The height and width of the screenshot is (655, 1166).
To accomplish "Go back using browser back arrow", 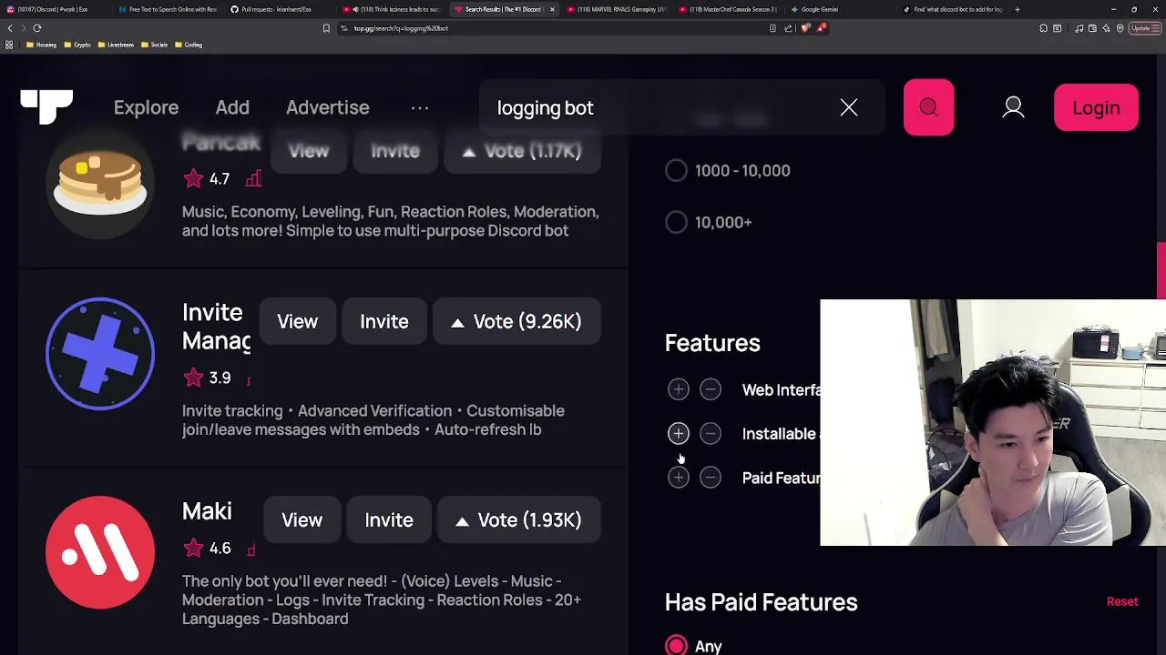I will click(10, 28).
